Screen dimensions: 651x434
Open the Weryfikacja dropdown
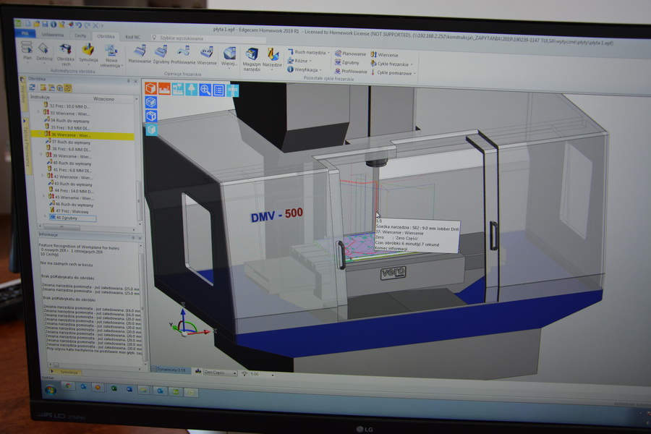(305, 69)
